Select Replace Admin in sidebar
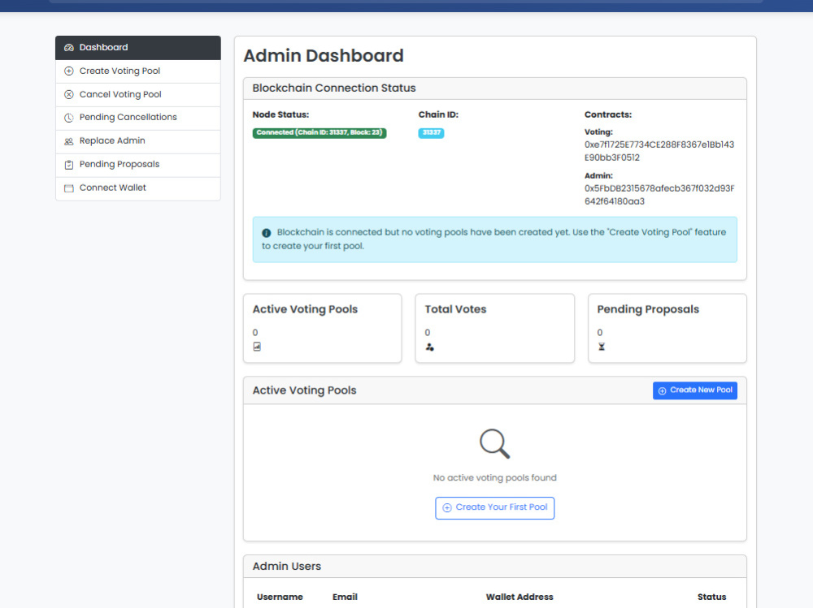This screenshot has width=813, height=608. (x=138, y=141)
